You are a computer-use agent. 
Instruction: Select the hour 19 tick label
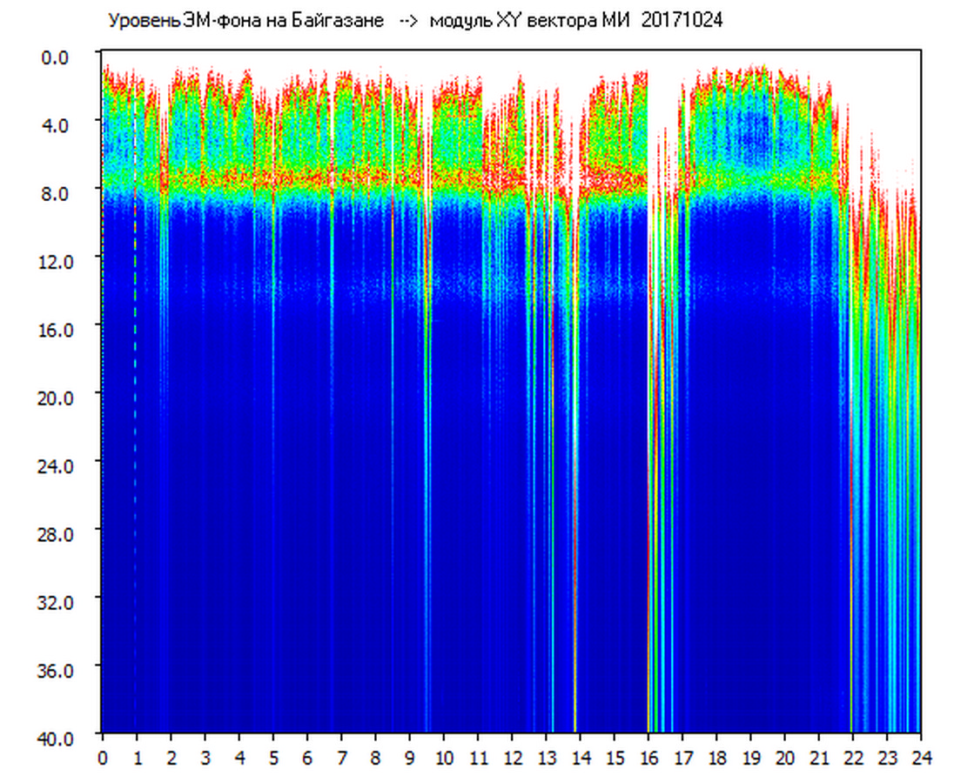750,757
